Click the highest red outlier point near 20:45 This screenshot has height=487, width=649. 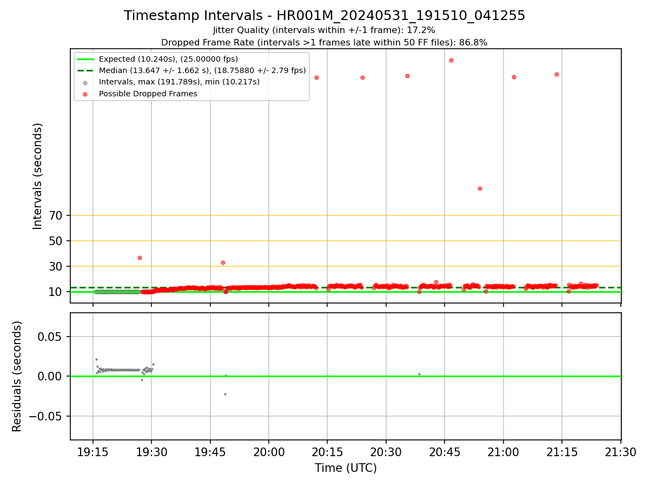coord(451,60)
